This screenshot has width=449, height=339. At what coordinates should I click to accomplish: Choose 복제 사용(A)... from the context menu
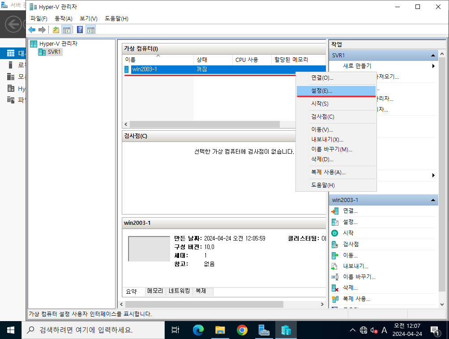[336, 172]
